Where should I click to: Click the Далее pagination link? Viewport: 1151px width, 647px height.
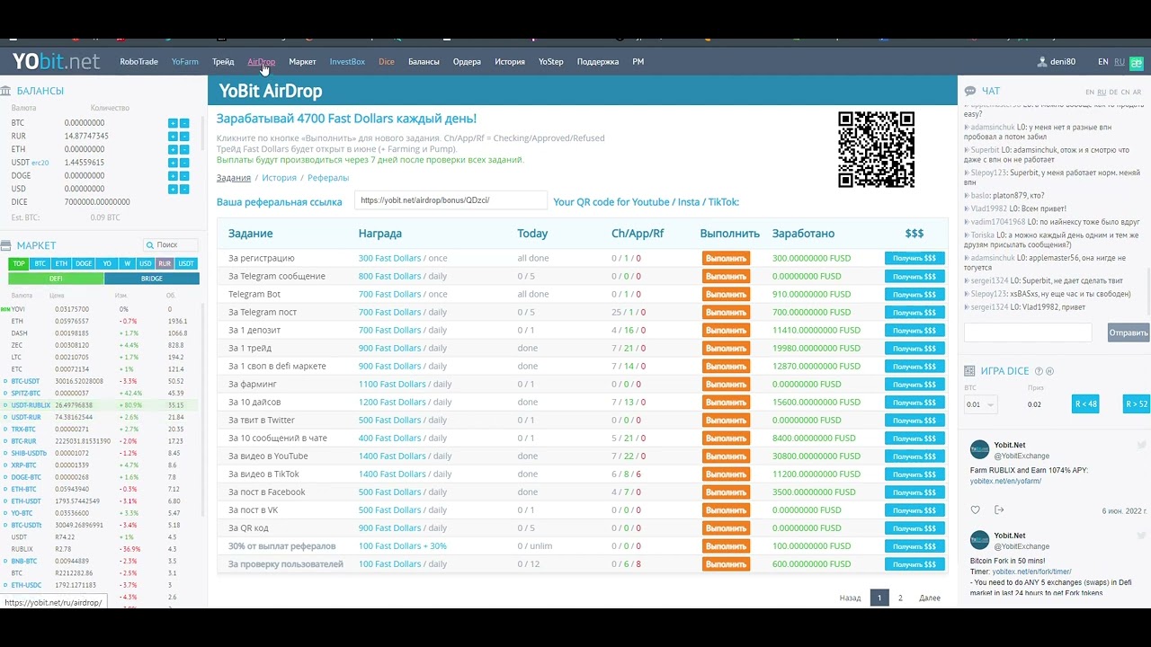(x=930, y=598)
